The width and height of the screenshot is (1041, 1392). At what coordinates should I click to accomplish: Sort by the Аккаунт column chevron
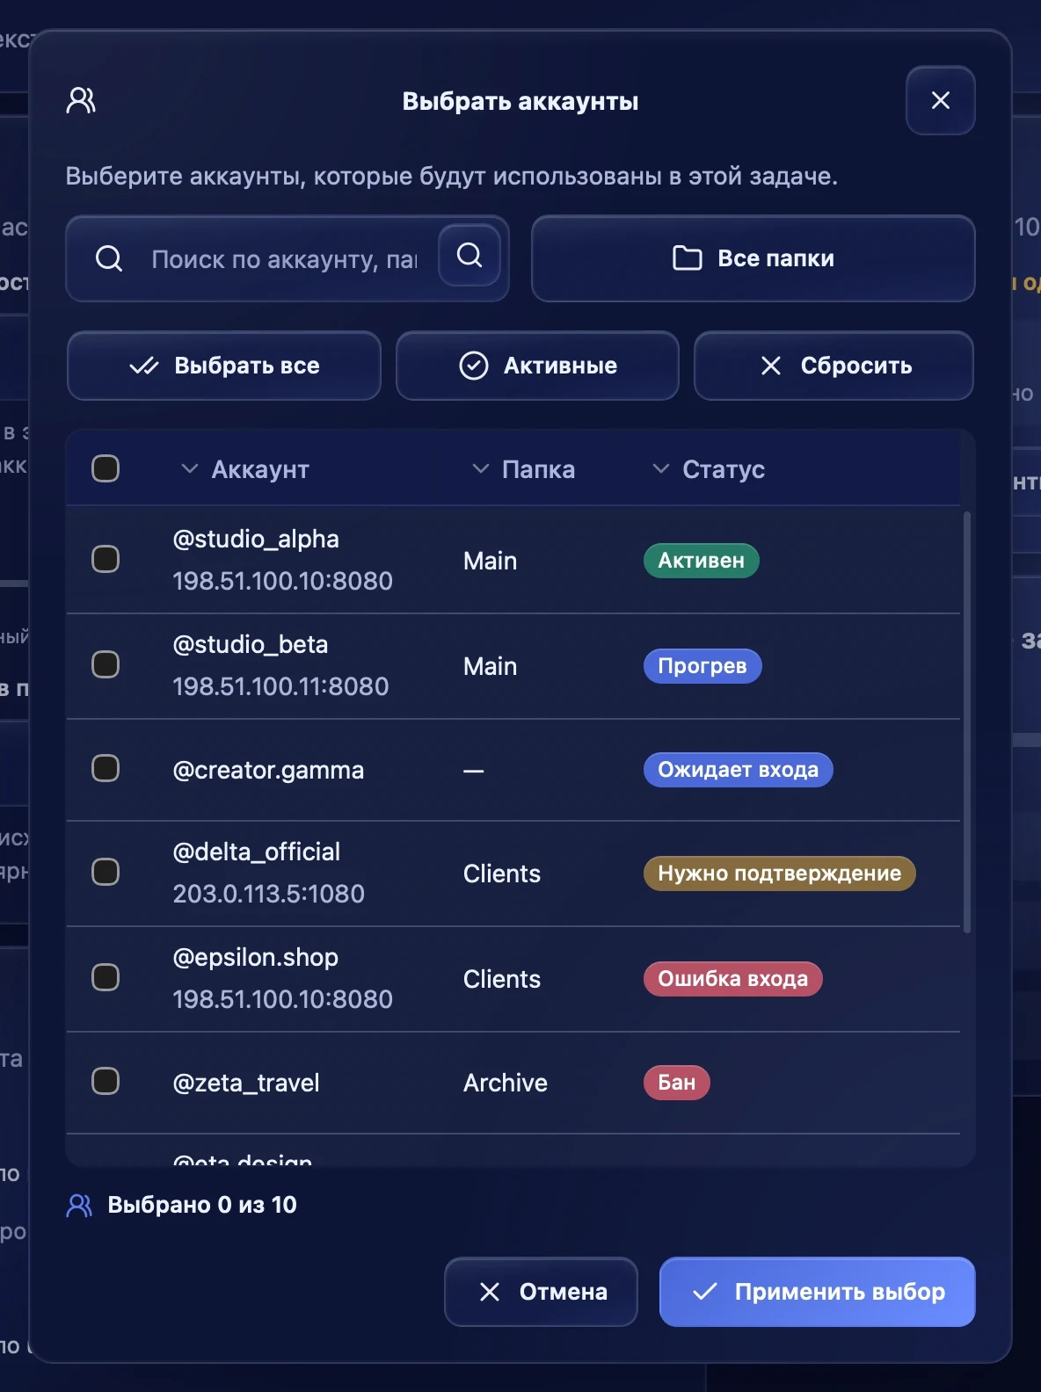pyautogui.click(x=189, y=469)
